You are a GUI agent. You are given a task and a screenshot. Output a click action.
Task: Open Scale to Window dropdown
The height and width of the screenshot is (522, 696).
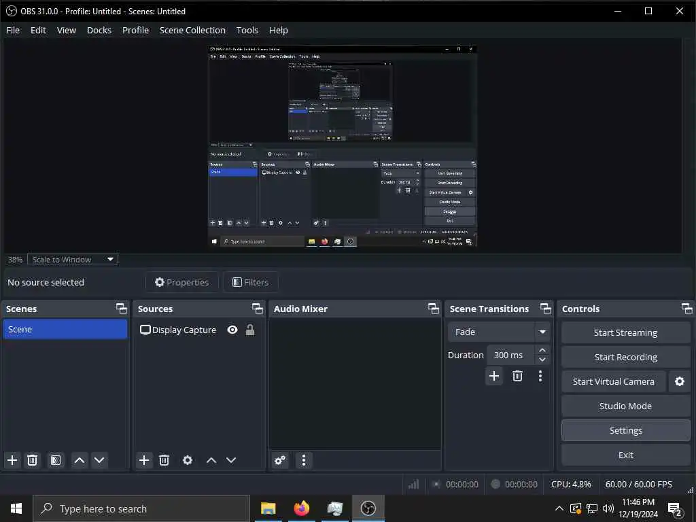tap(73, 259)
